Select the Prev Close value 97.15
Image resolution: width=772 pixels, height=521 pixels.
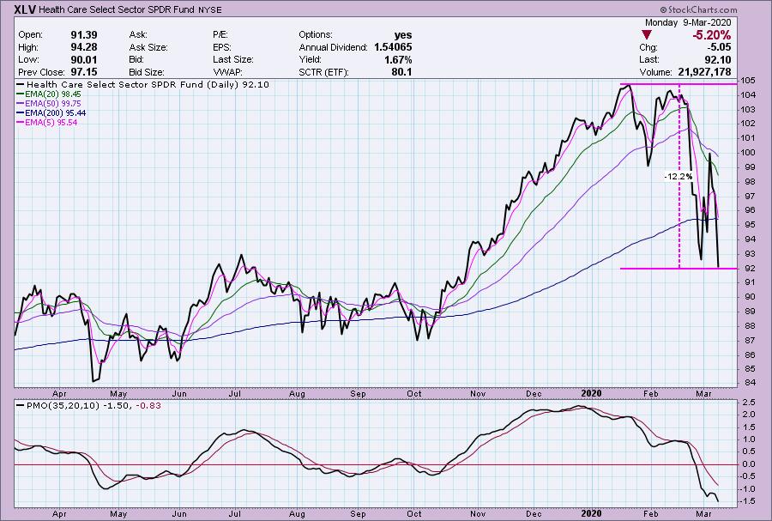coord(84,72)
